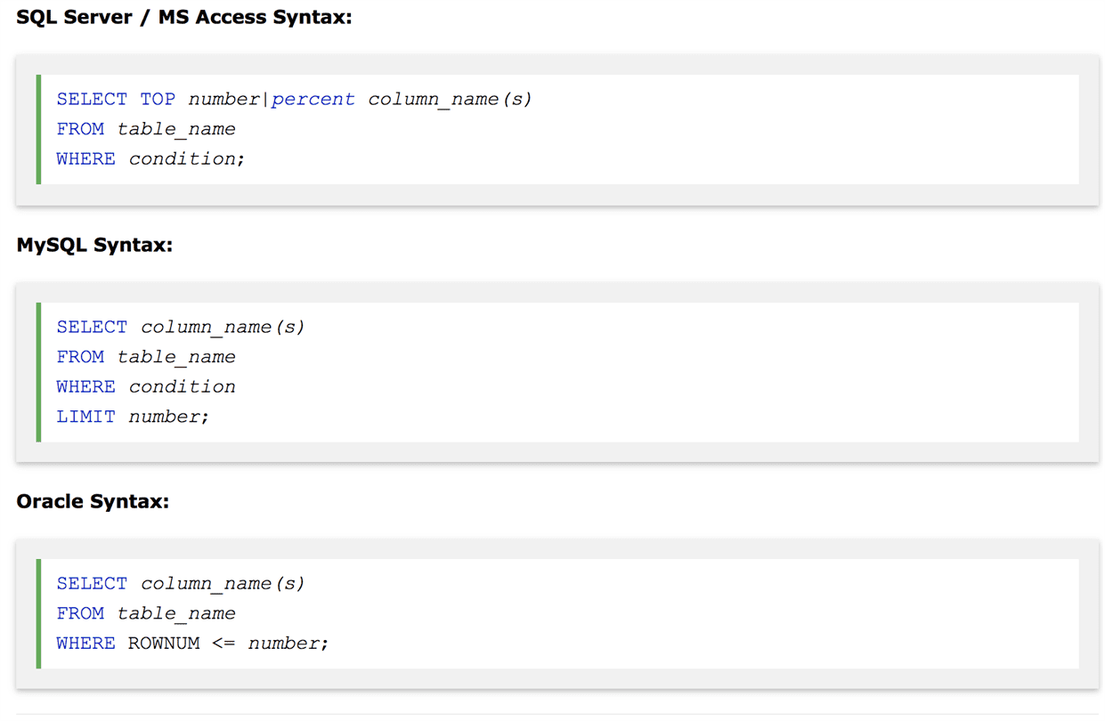The width and height of the screenshot is (1105, 721).
Task: Click condition in the MySQL code block
Action: click(x=182, y=386)
